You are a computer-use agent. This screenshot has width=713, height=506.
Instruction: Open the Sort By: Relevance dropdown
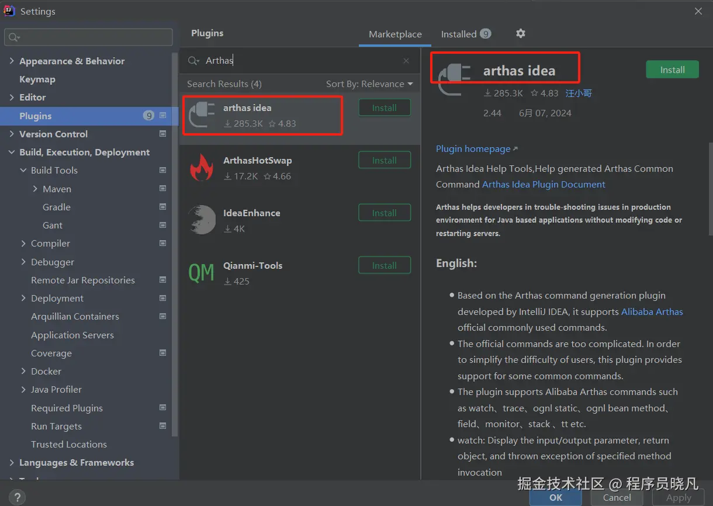369,84
